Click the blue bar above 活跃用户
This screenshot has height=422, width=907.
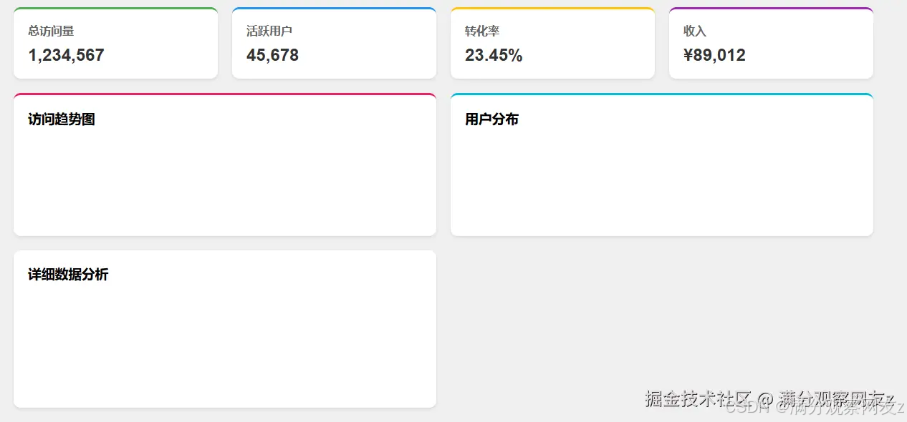click(x=334, y=9)
